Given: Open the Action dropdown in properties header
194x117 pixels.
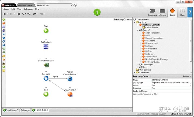Looking at the screenshot, I should [x=191, y=76].
